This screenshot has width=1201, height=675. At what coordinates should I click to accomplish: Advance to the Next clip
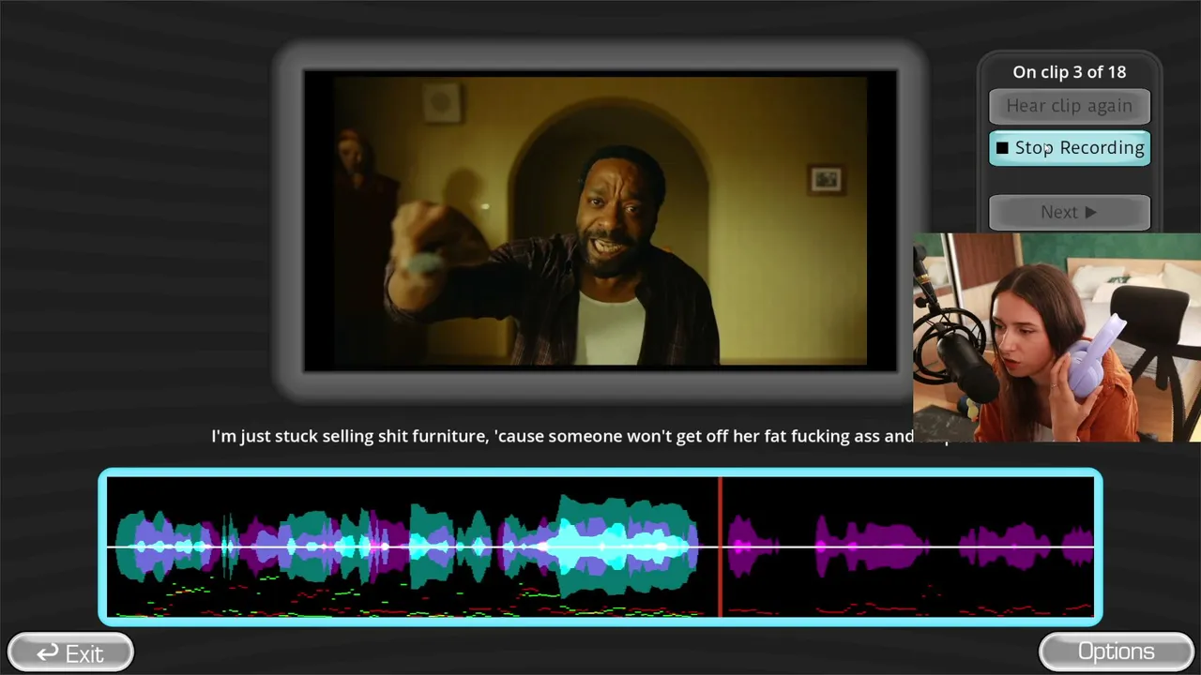1070,212
